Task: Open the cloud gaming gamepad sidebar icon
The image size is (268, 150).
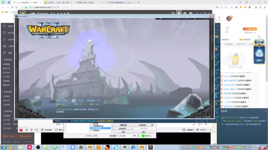Action: pos(4,46)
